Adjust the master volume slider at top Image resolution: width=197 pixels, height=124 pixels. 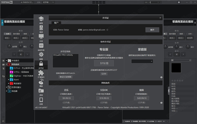(x=155, y=2)
